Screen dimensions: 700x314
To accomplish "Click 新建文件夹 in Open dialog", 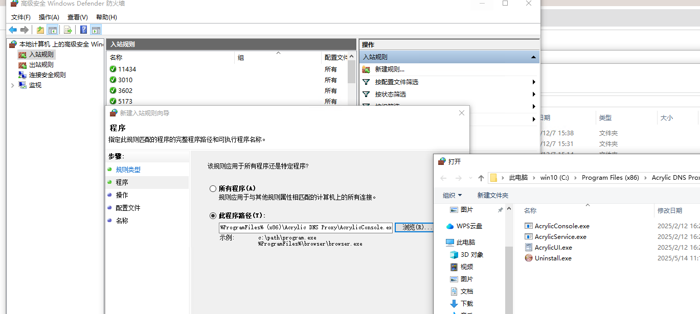I will (x=492, y=196).
